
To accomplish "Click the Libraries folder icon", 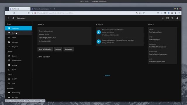I will coord(9,42).
